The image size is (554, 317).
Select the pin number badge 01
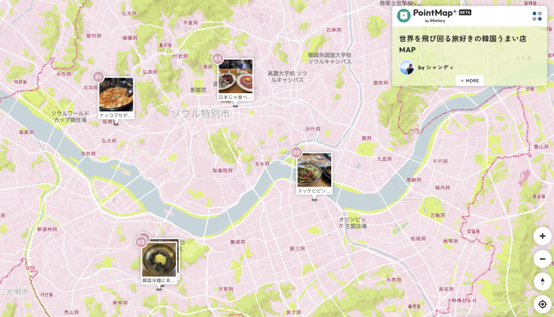pyautogui.click(x=98, y=76)
